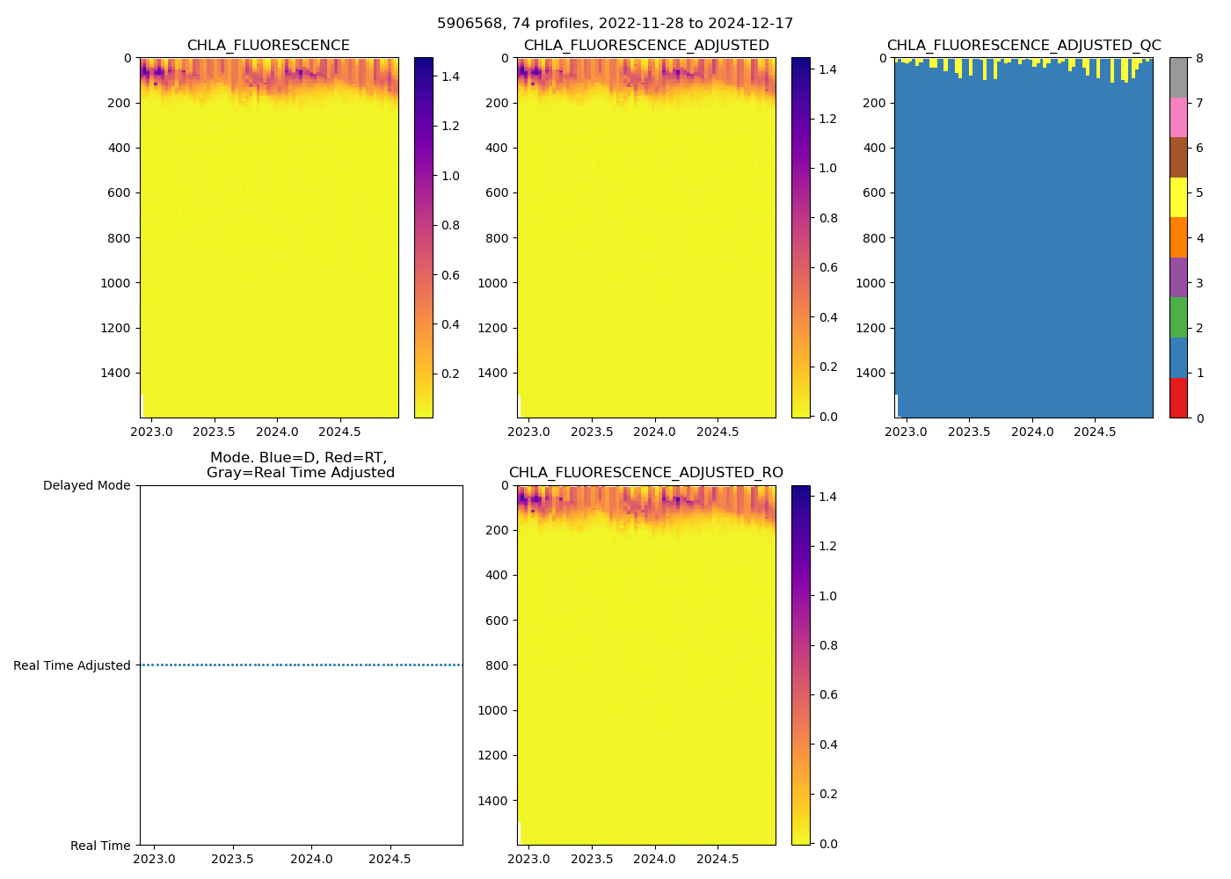
Task: Click the CHLA_FLUORESCENCE_ADJUSTED_QC plot title
Action: pos(1023,46)
